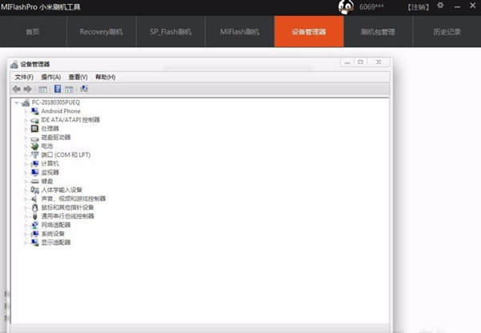Image resolution: width=481 pixels, height=333 pixels.
Task: Select 声音、视频和游戏控制器 row
Action: coord(73,199)
